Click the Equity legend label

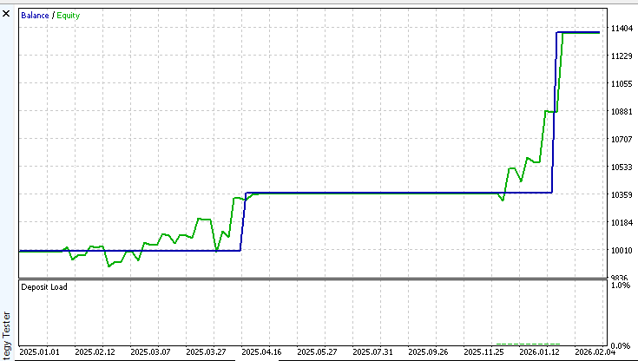tap(69, 16)
